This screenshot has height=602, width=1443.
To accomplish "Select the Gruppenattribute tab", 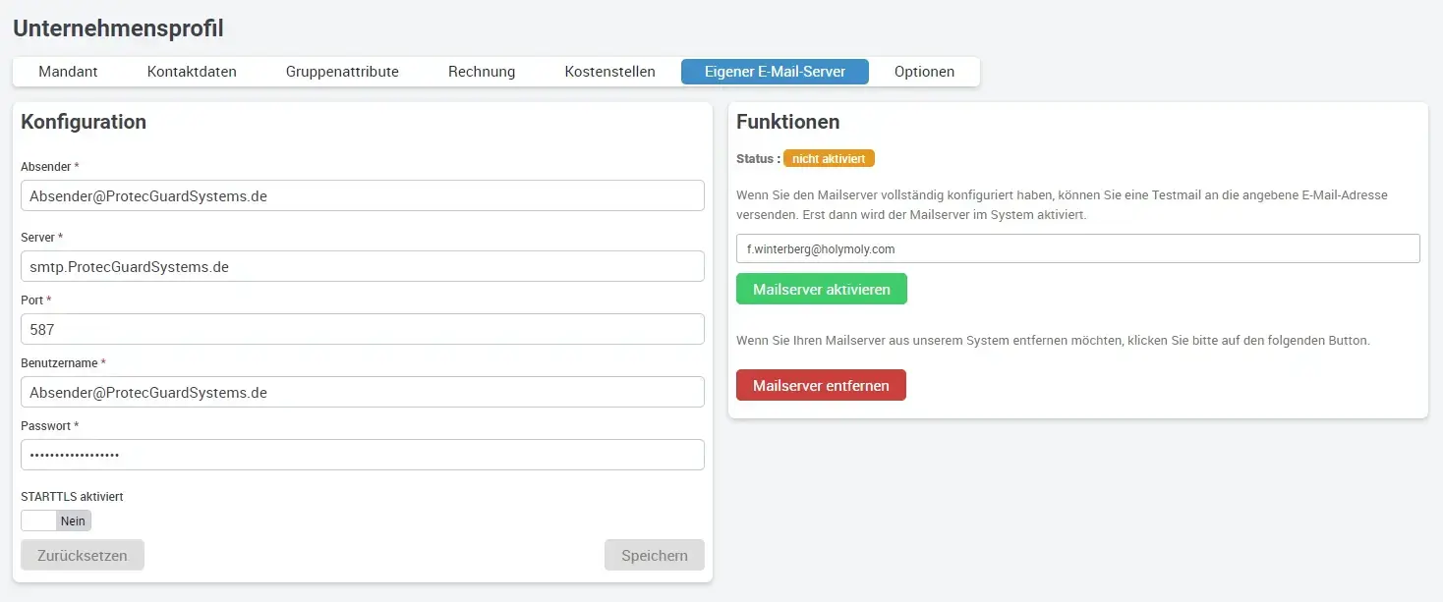I will [x=342, y=72].
